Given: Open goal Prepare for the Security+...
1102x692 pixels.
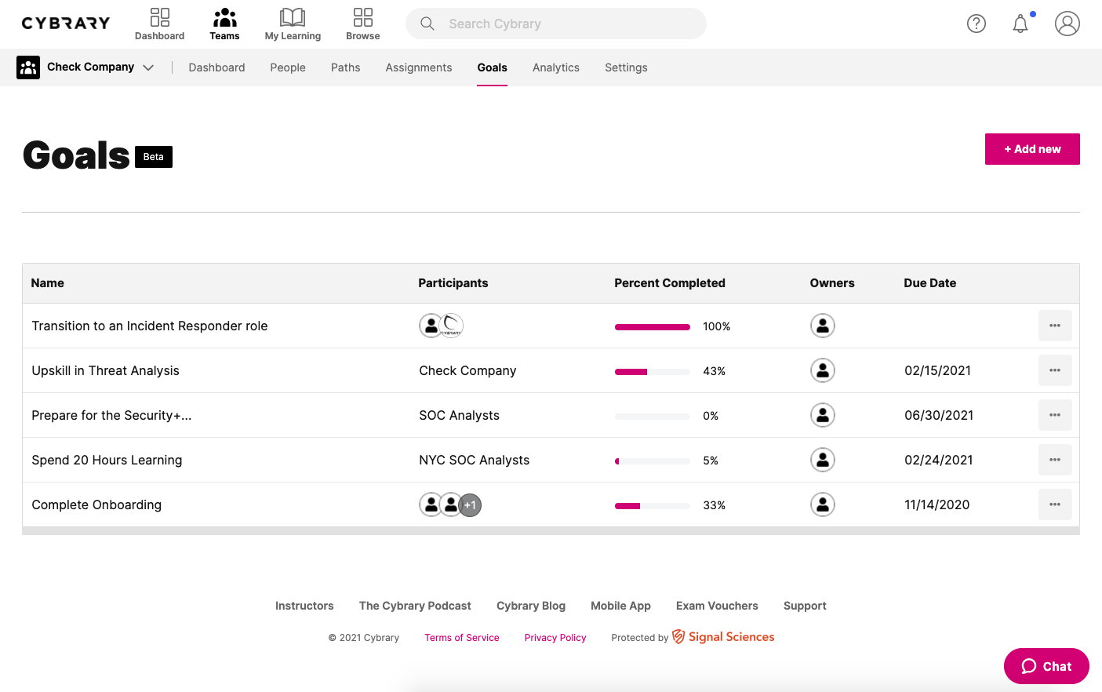Looking at the screenshot, I should point(111,415).
